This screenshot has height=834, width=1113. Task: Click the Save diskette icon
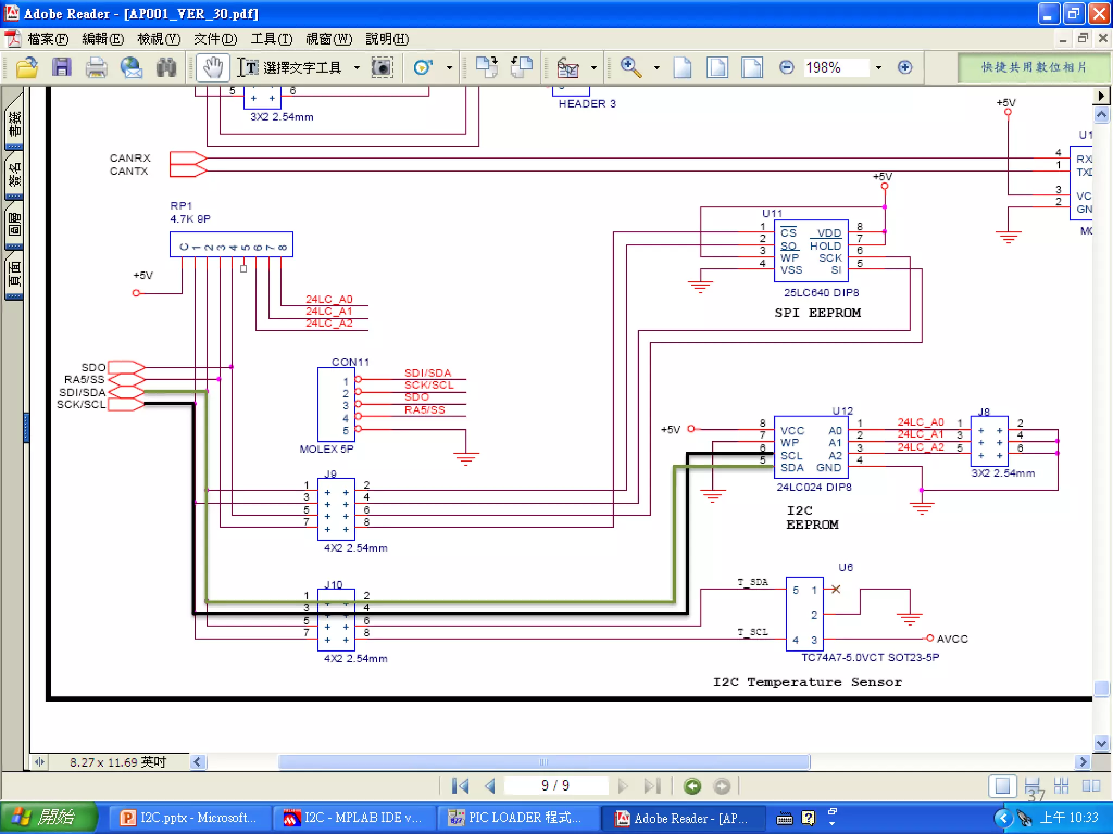[61, 68]
